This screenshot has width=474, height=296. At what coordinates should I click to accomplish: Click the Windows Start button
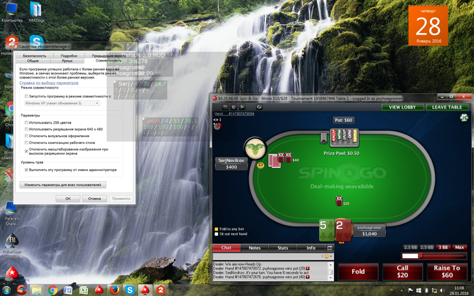click(6, 291)
